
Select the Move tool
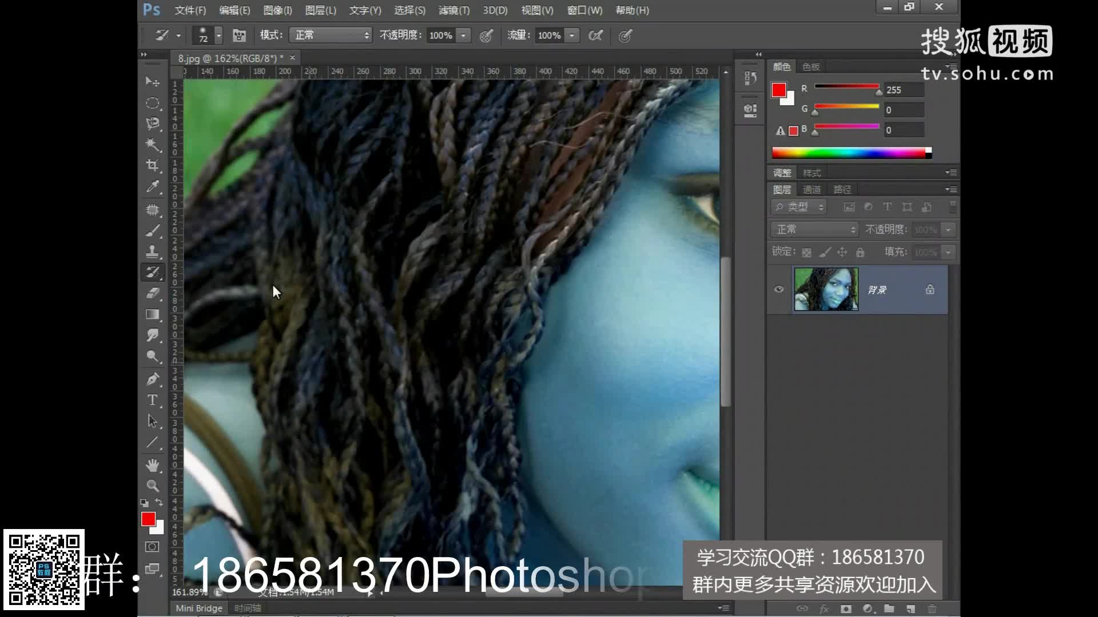[152, 82]
